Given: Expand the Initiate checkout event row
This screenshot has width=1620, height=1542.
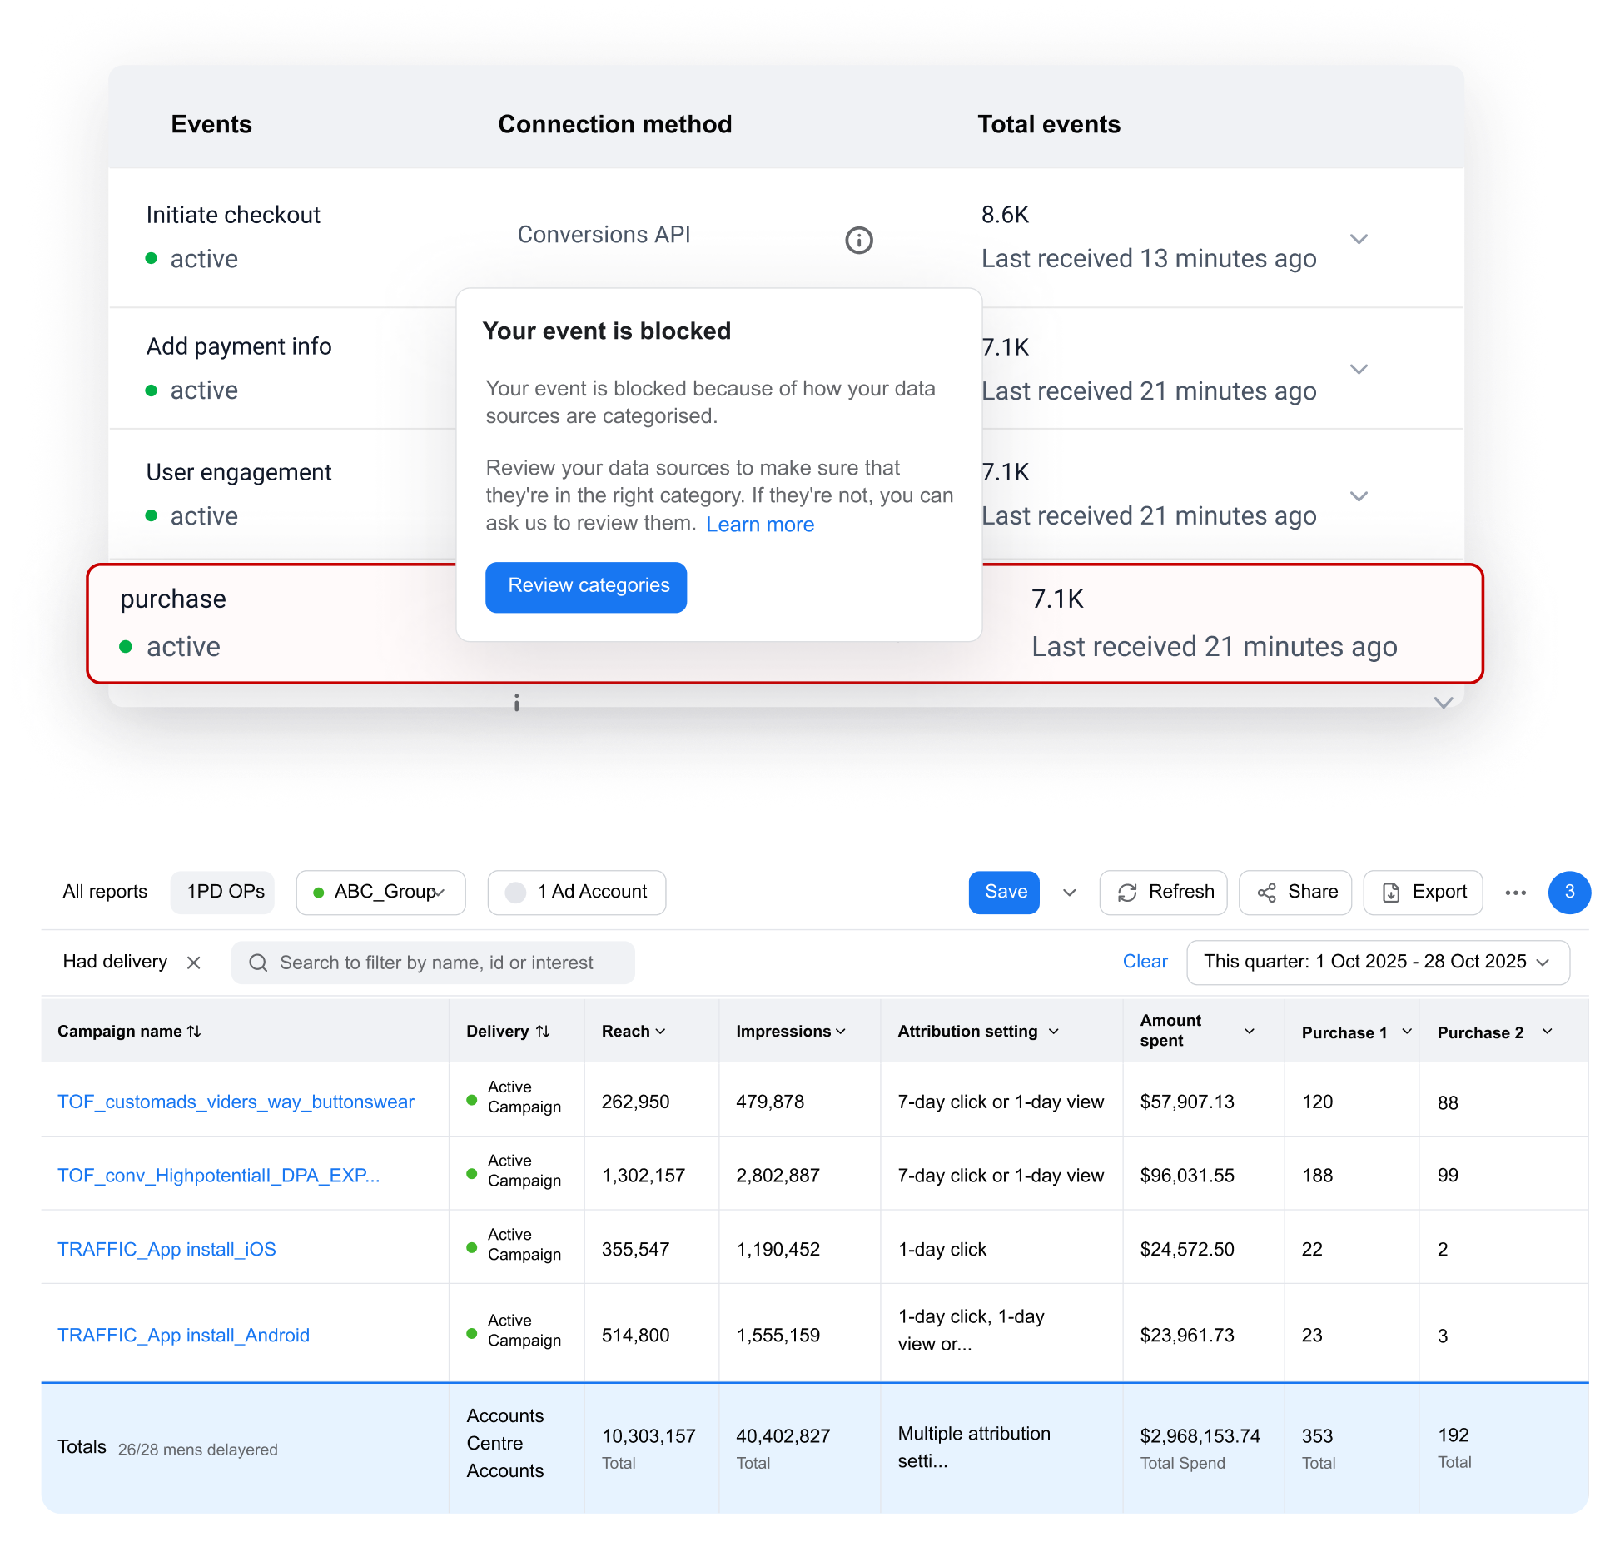Looking at the screenshot, I should (x=1359, y=239).
